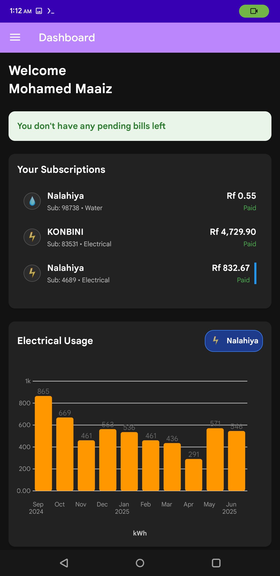Tap the lightning icon beside KONBINI
The width and height of the screenshot is (280, 576).
(x=32, y=237)
